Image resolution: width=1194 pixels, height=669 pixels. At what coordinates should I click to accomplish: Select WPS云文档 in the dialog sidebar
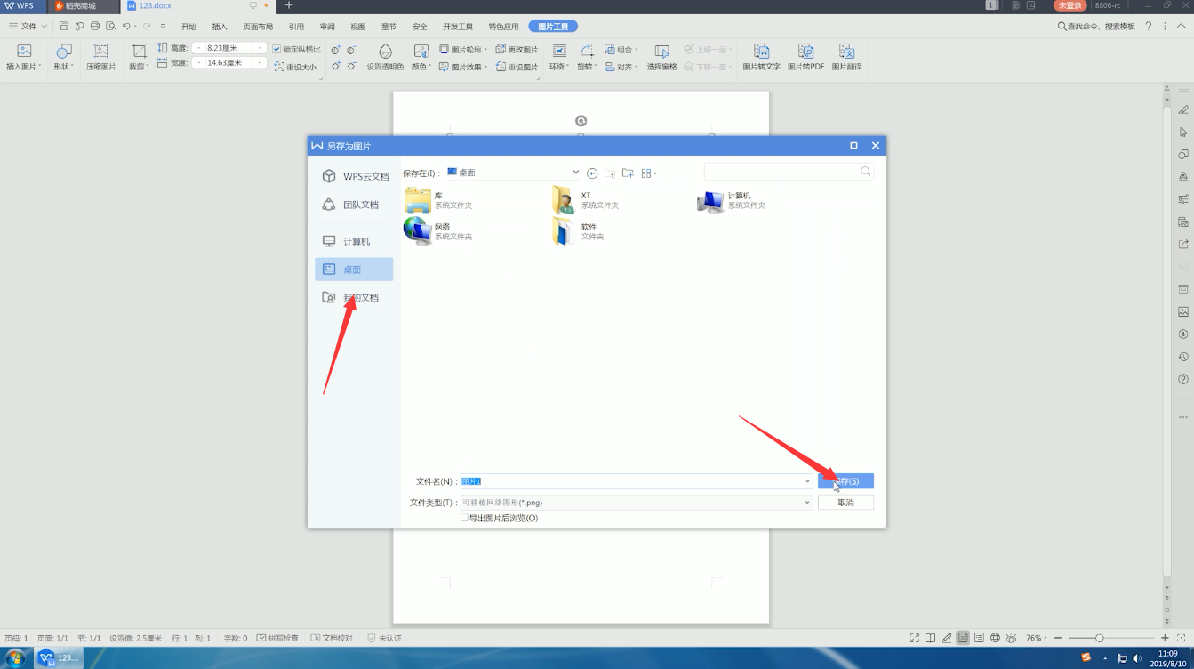tap(355, 176)
